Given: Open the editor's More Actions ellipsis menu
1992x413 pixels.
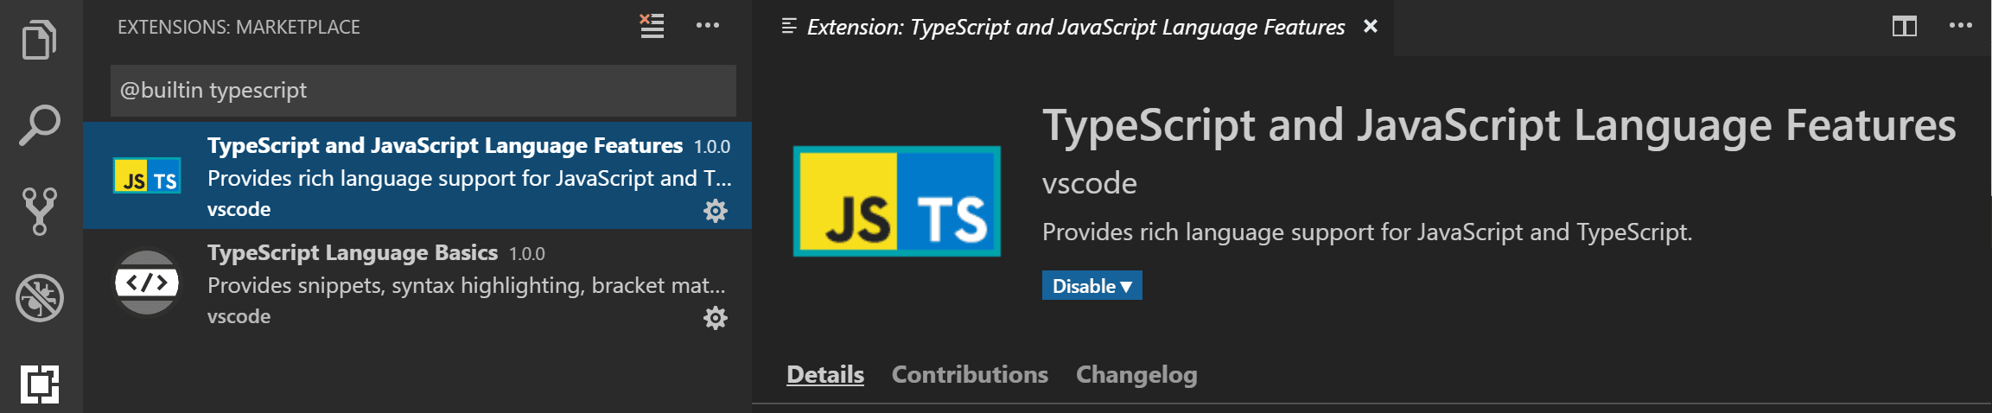Looking at the screenshot, I should (x=1960, y=26).
